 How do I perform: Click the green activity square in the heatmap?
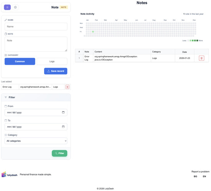click(x=93, y=31)
